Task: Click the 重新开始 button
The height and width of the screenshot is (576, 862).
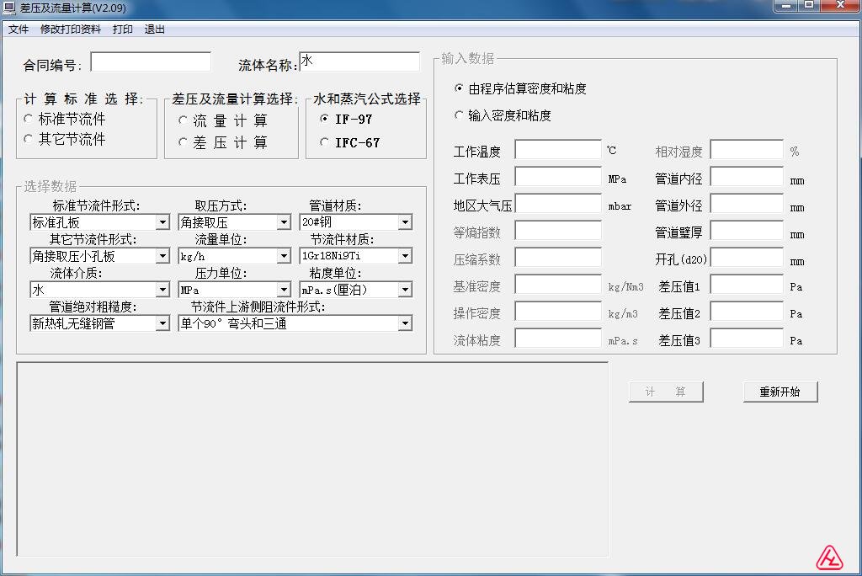Action: coord(780,392)
